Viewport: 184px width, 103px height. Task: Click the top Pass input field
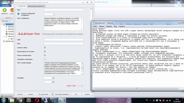pyautogui.click(x=64, y=10)
